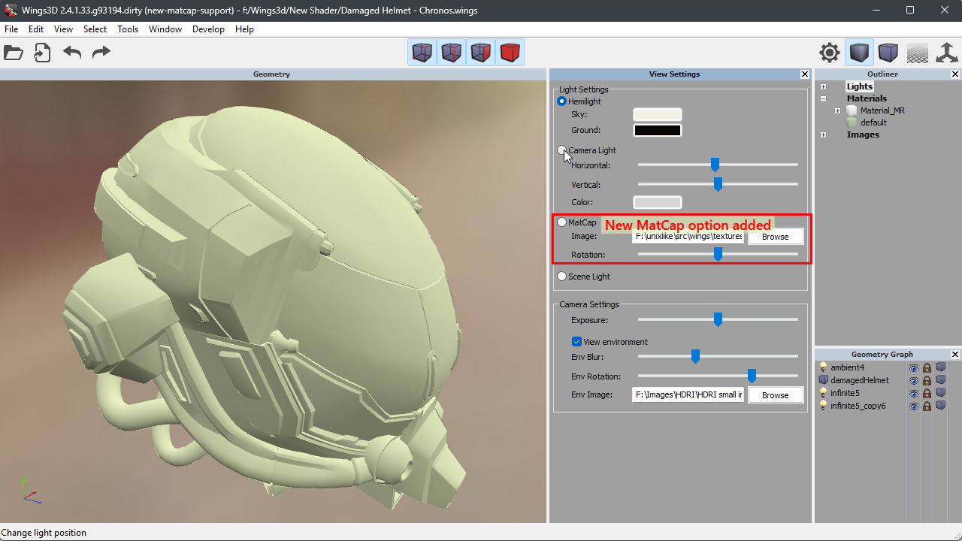This screenshot has width=962, height=541.
Task: Click the light bulb icon of infinite5_copy6
Action: [x=823, y=406]
